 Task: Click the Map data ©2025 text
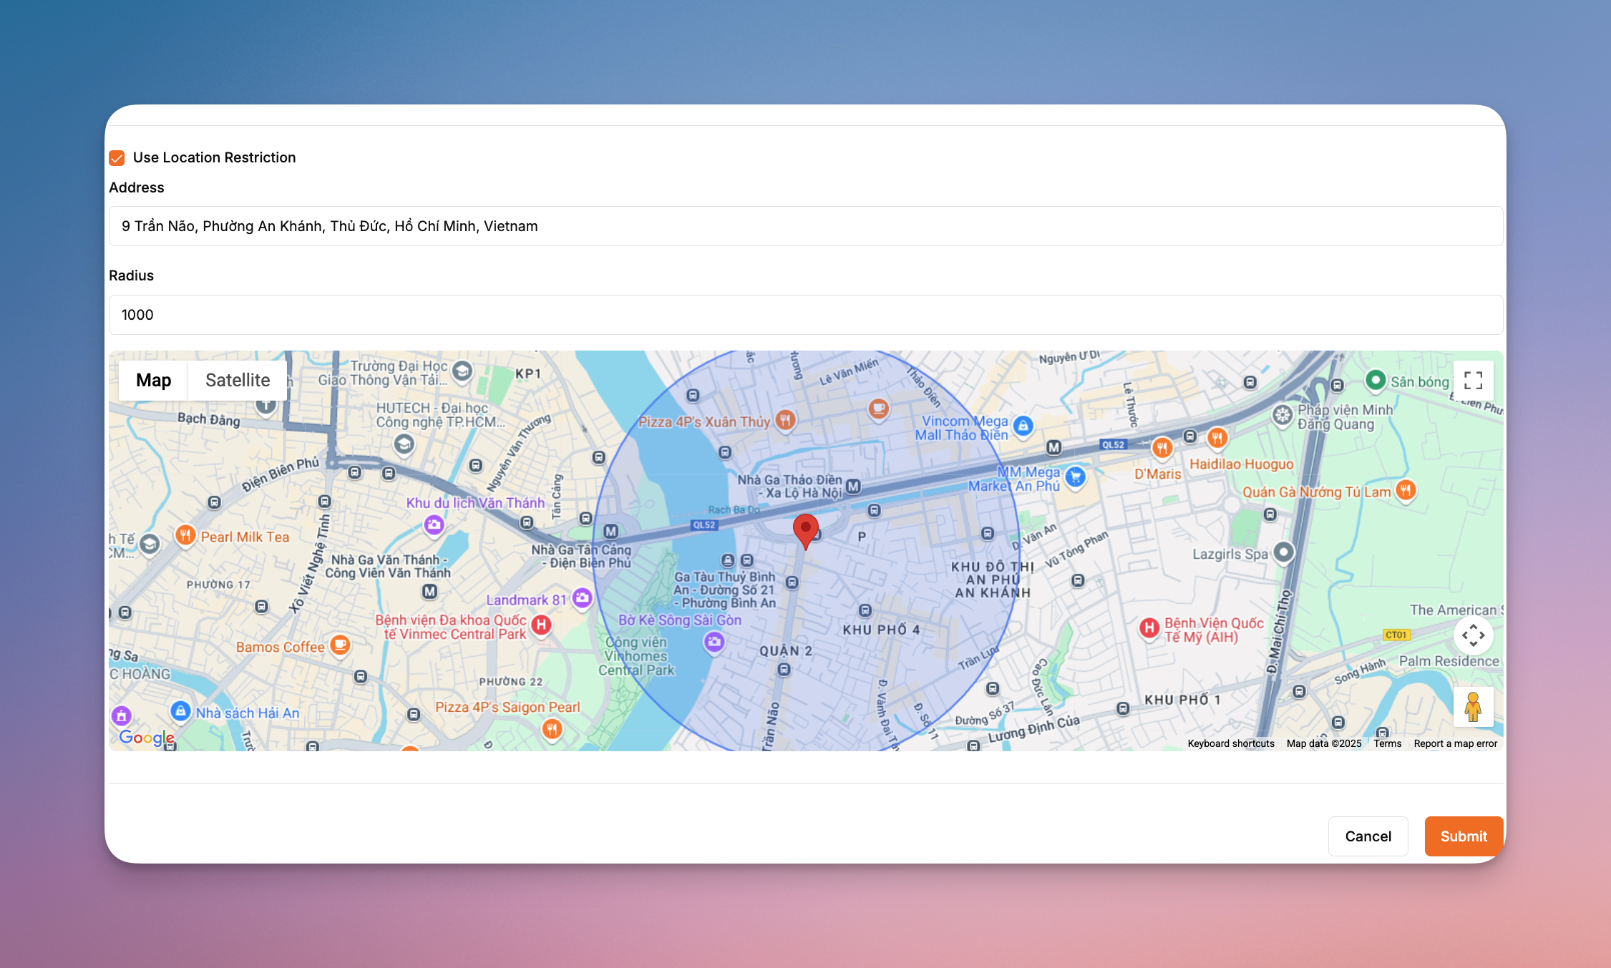1324,743
